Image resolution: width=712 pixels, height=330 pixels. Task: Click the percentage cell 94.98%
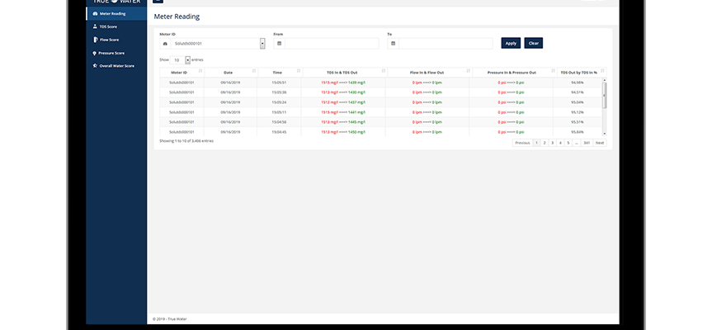click(578, 82)
